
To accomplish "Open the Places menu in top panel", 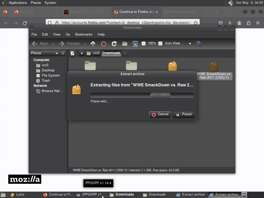I will click(x=36, y=3).
